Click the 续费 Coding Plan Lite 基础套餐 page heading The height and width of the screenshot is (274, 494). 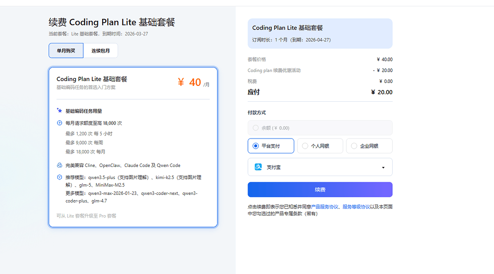tap(112, 22)
